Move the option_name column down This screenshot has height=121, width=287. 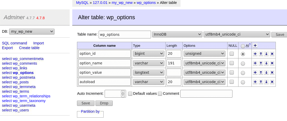[x=266, y=63]
